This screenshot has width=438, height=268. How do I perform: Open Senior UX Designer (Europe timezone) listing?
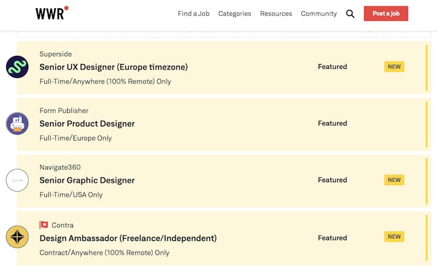114,67
